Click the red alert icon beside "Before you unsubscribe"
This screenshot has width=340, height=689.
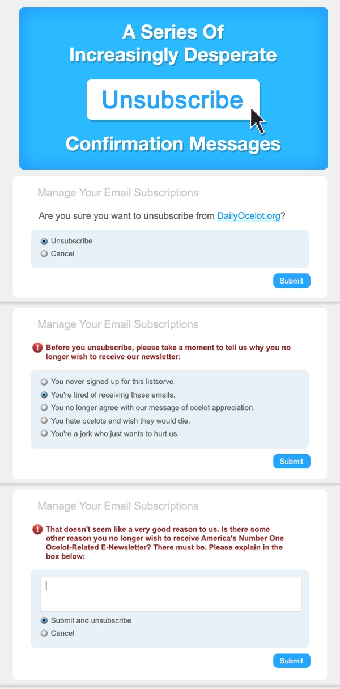click(38, 348)
